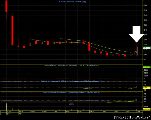The height and width of the screenshot is (120, 151).
Task: Click the green 2.76 current price tag
Action: (x=146, y=48)
